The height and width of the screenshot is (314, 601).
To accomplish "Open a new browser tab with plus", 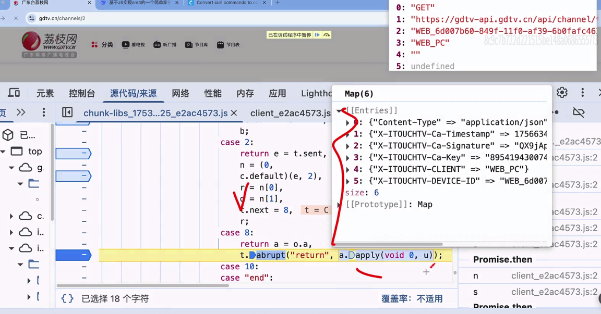I will (x=278, y=3).
